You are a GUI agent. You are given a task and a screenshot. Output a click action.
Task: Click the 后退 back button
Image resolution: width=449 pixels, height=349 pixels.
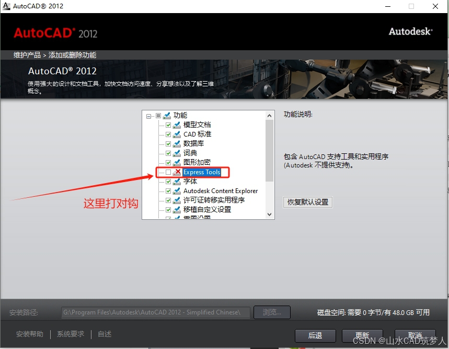tap(315, 335)
